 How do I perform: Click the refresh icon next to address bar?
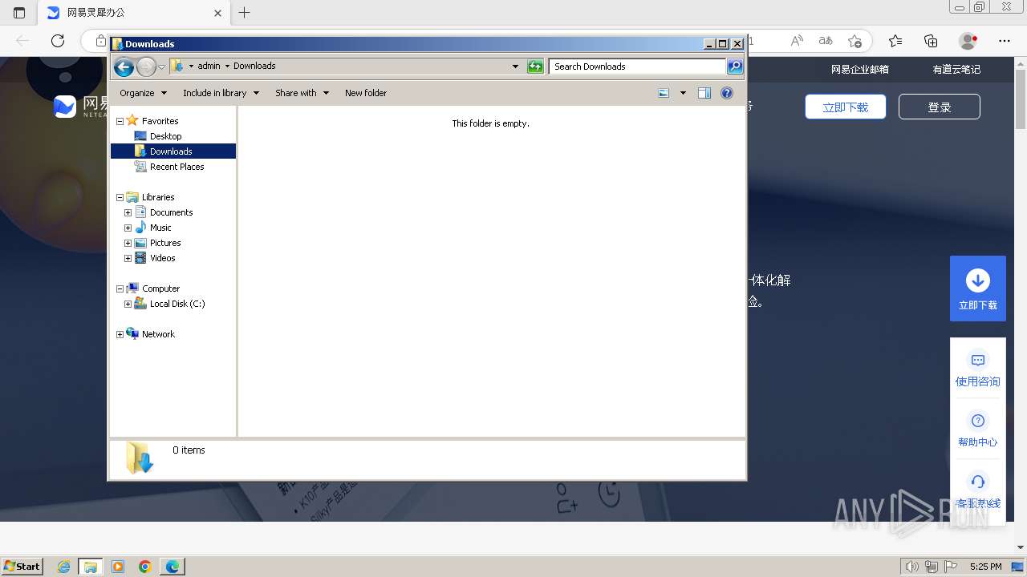pos(535,67)
